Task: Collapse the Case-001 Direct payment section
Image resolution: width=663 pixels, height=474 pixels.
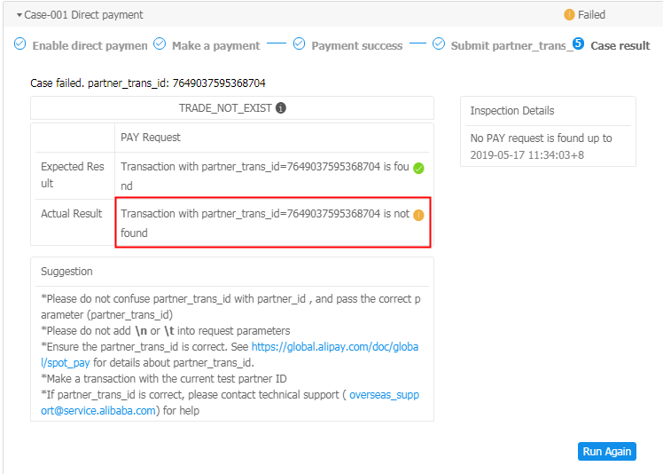Action: click(19, 15)
